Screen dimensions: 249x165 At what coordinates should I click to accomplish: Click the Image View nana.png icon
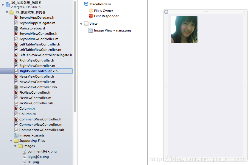(91, 30)
